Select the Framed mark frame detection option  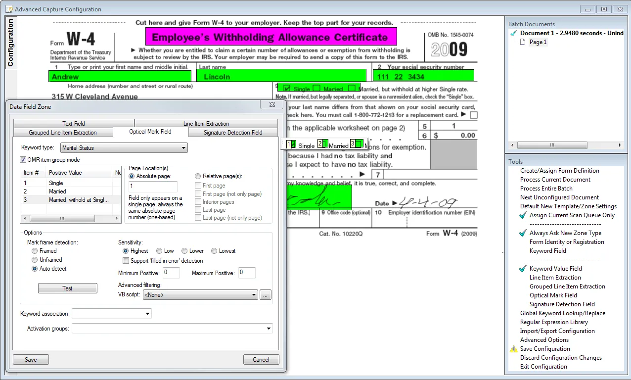(35, 251)
